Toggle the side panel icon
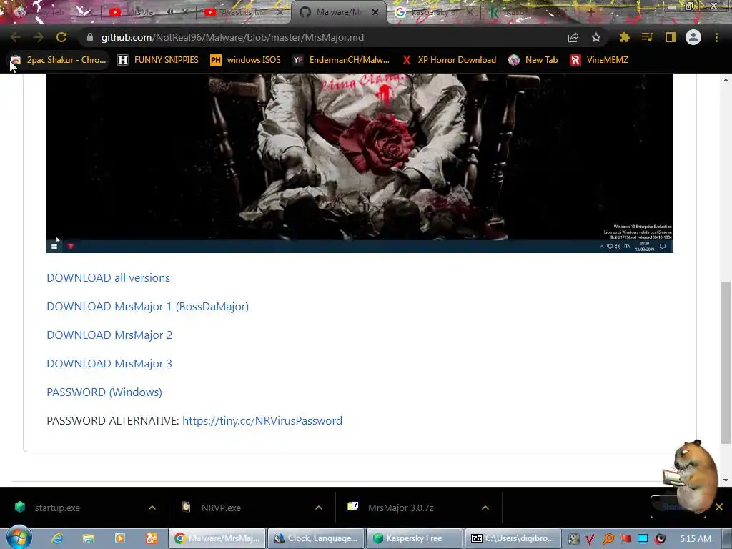This screenshot has width=732, height=549. [671, 37]
